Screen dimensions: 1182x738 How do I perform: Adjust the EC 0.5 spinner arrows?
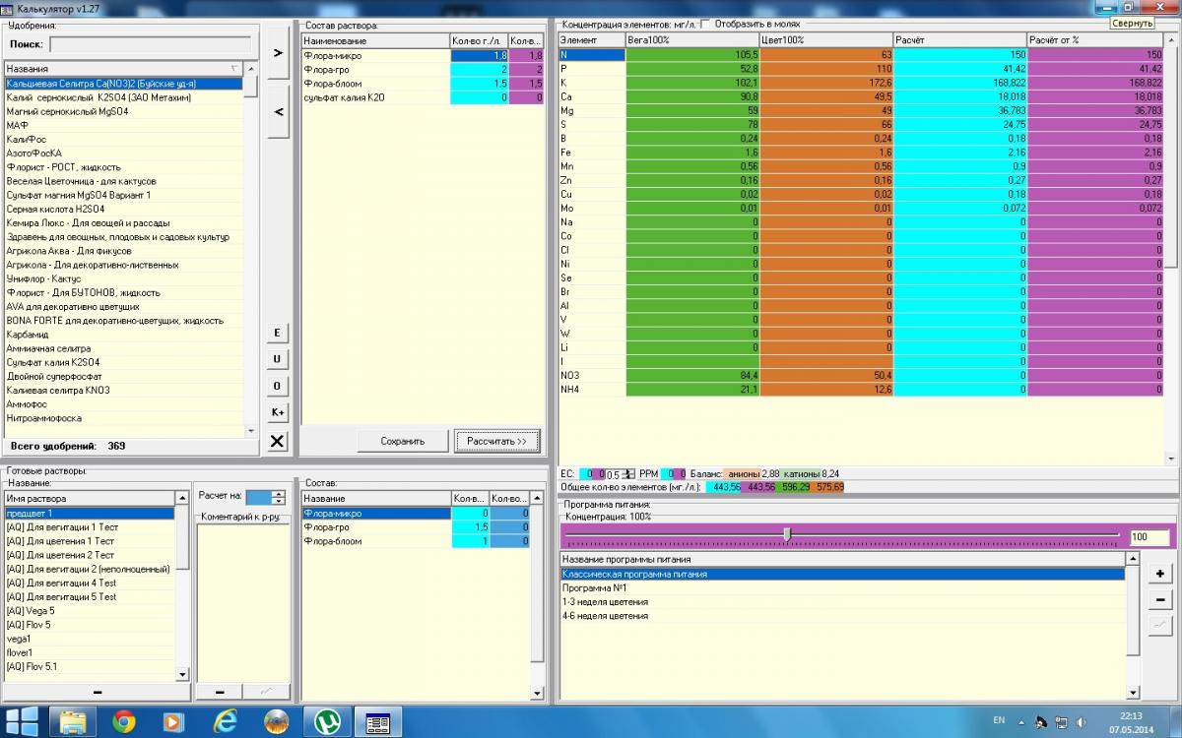[x=630, y=473]
